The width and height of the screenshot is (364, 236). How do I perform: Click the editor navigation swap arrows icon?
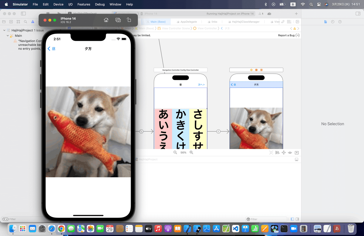(x=283, y=22)
